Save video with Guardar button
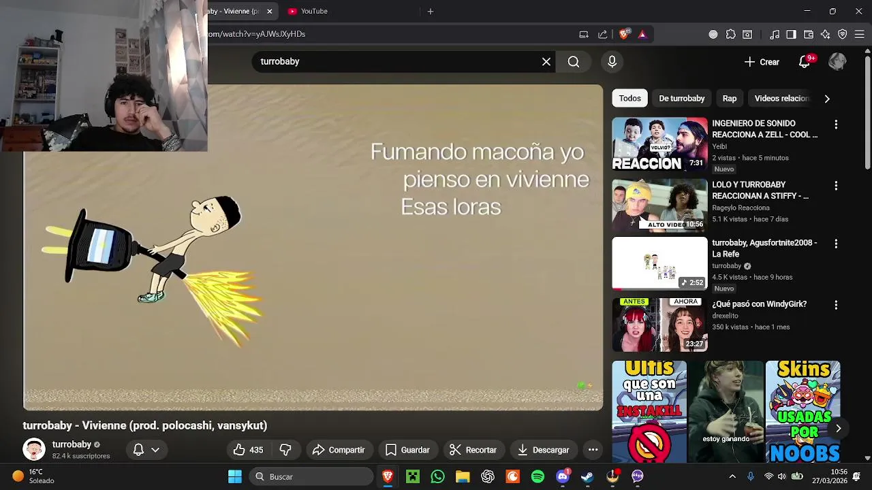872x490 pixels. pos(407,450)
